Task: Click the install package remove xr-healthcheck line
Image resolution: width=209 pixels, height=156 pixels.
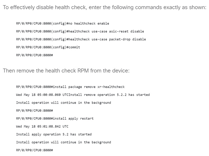Action: [x=70, y=87]
